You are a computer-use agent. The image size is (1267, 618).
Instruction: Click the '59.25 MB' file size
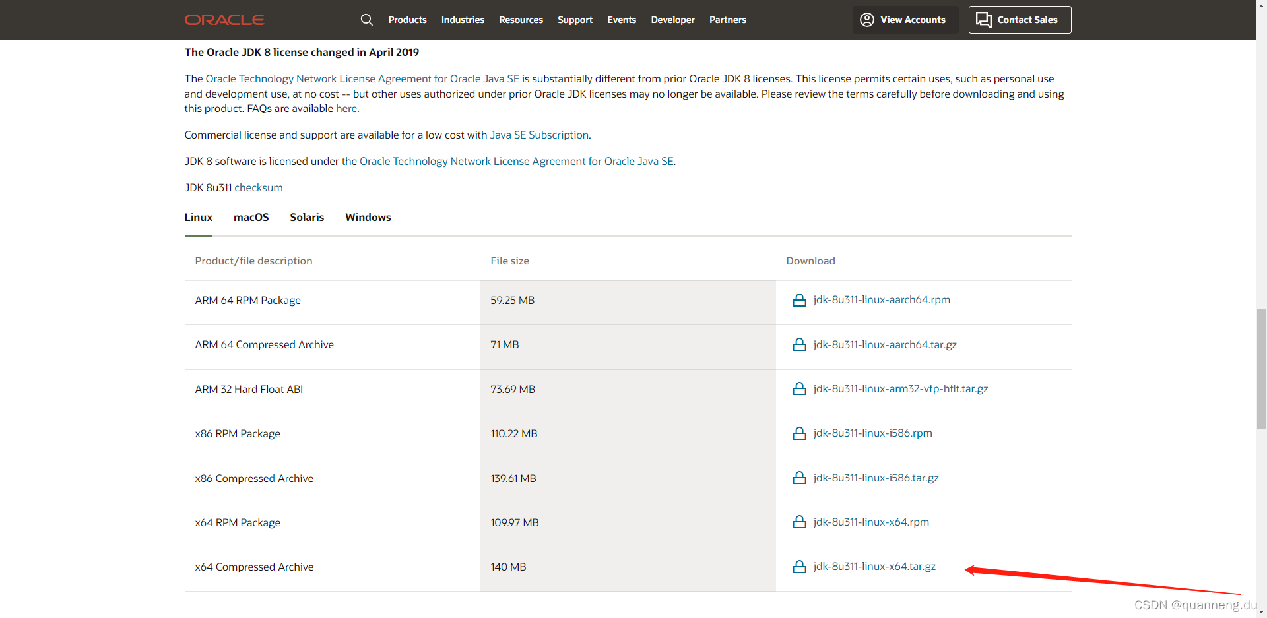512,301
